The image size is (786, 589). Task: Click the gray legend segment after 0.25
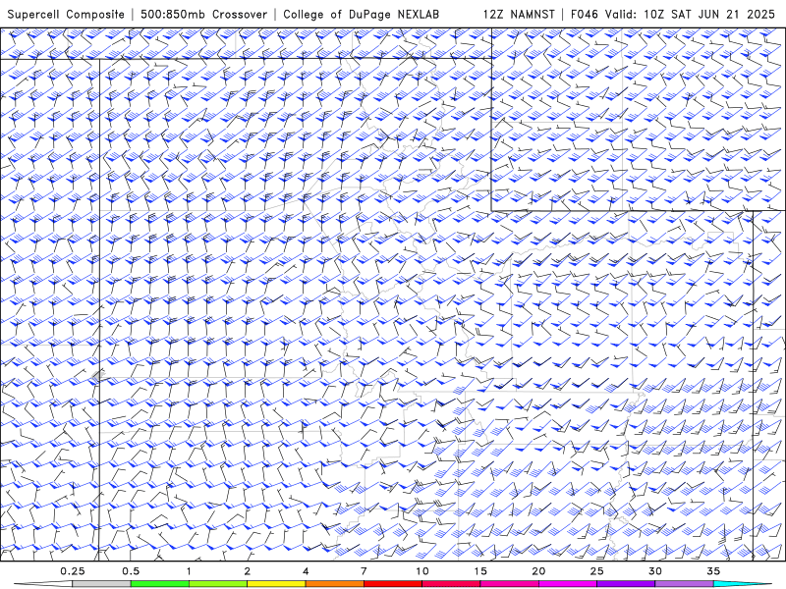[101, 584]
